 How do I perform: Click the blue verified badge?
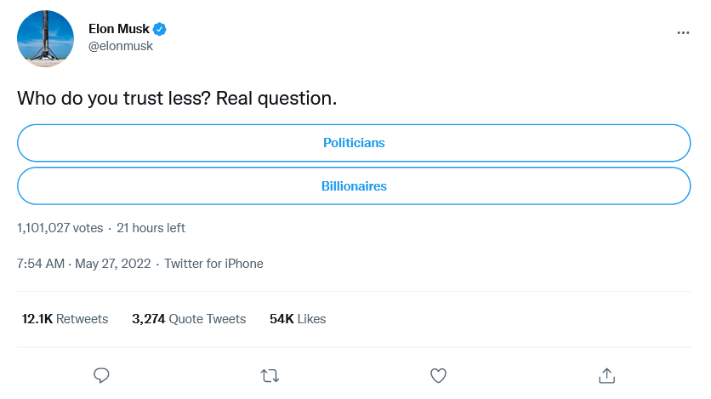pos(160,29)
